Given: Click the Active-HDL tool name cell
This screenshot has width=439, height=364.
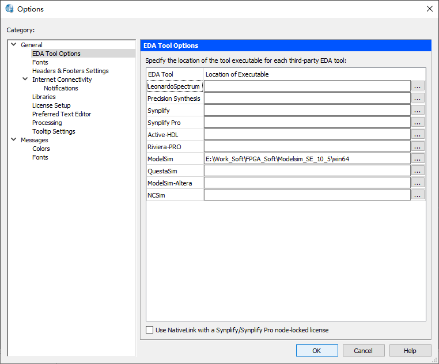Looking at the screenshot, I should tap(175, 135).
